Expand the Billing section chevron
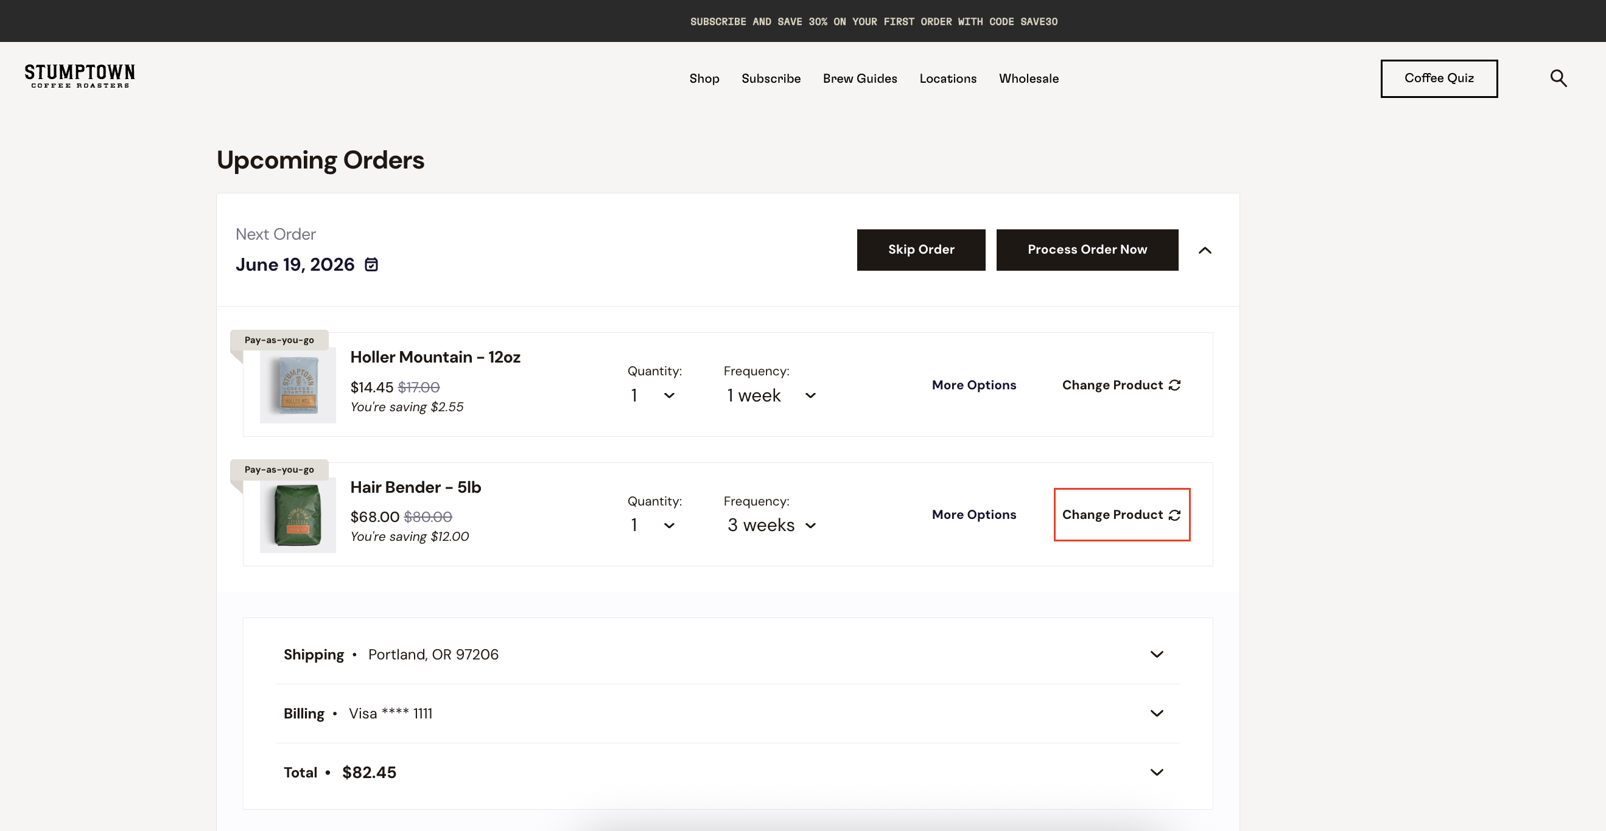The image size is (1606, 831). pos(1157,714)
